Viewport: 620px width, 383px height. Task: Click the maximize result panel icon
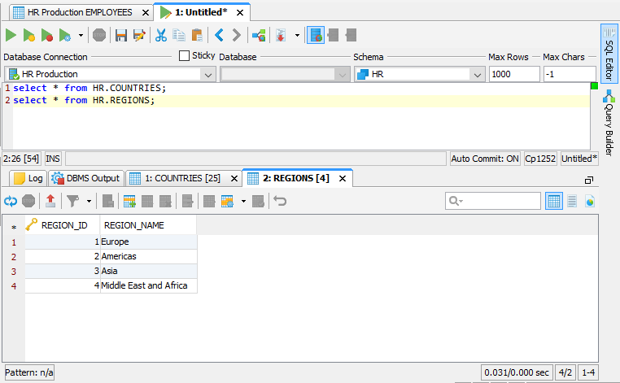coord(589,181)
